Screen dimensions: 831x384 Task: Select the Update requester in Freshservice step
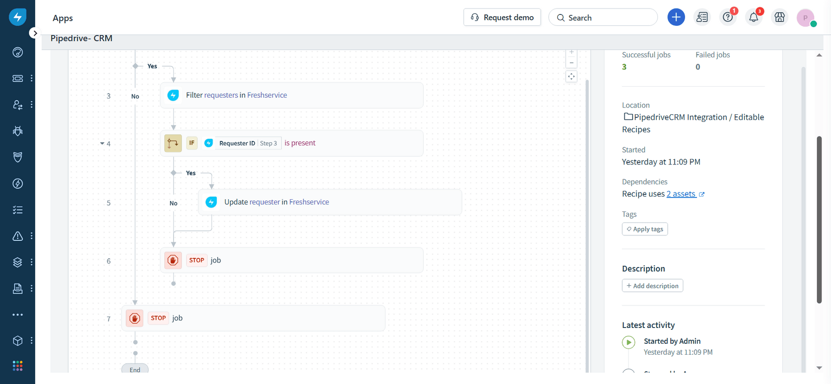330,202
